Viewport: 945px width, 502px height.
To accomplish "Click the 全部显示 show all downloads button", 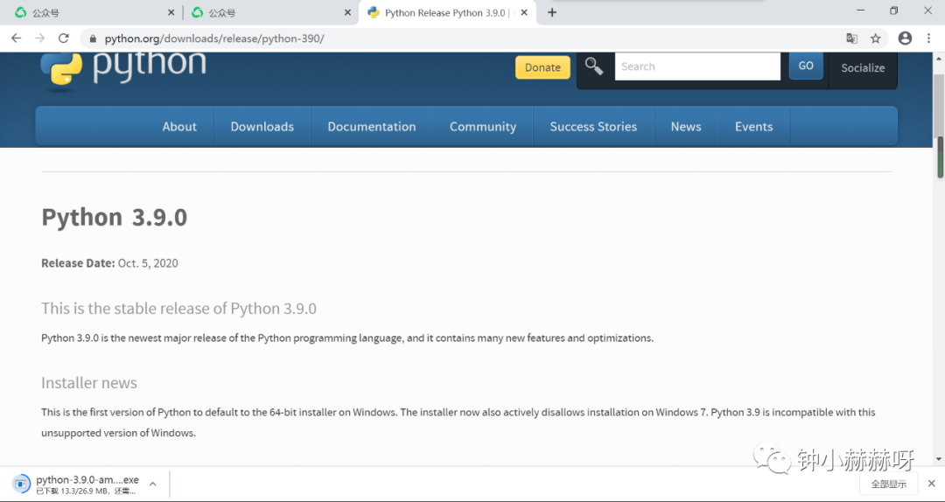I will coord(889,484).
